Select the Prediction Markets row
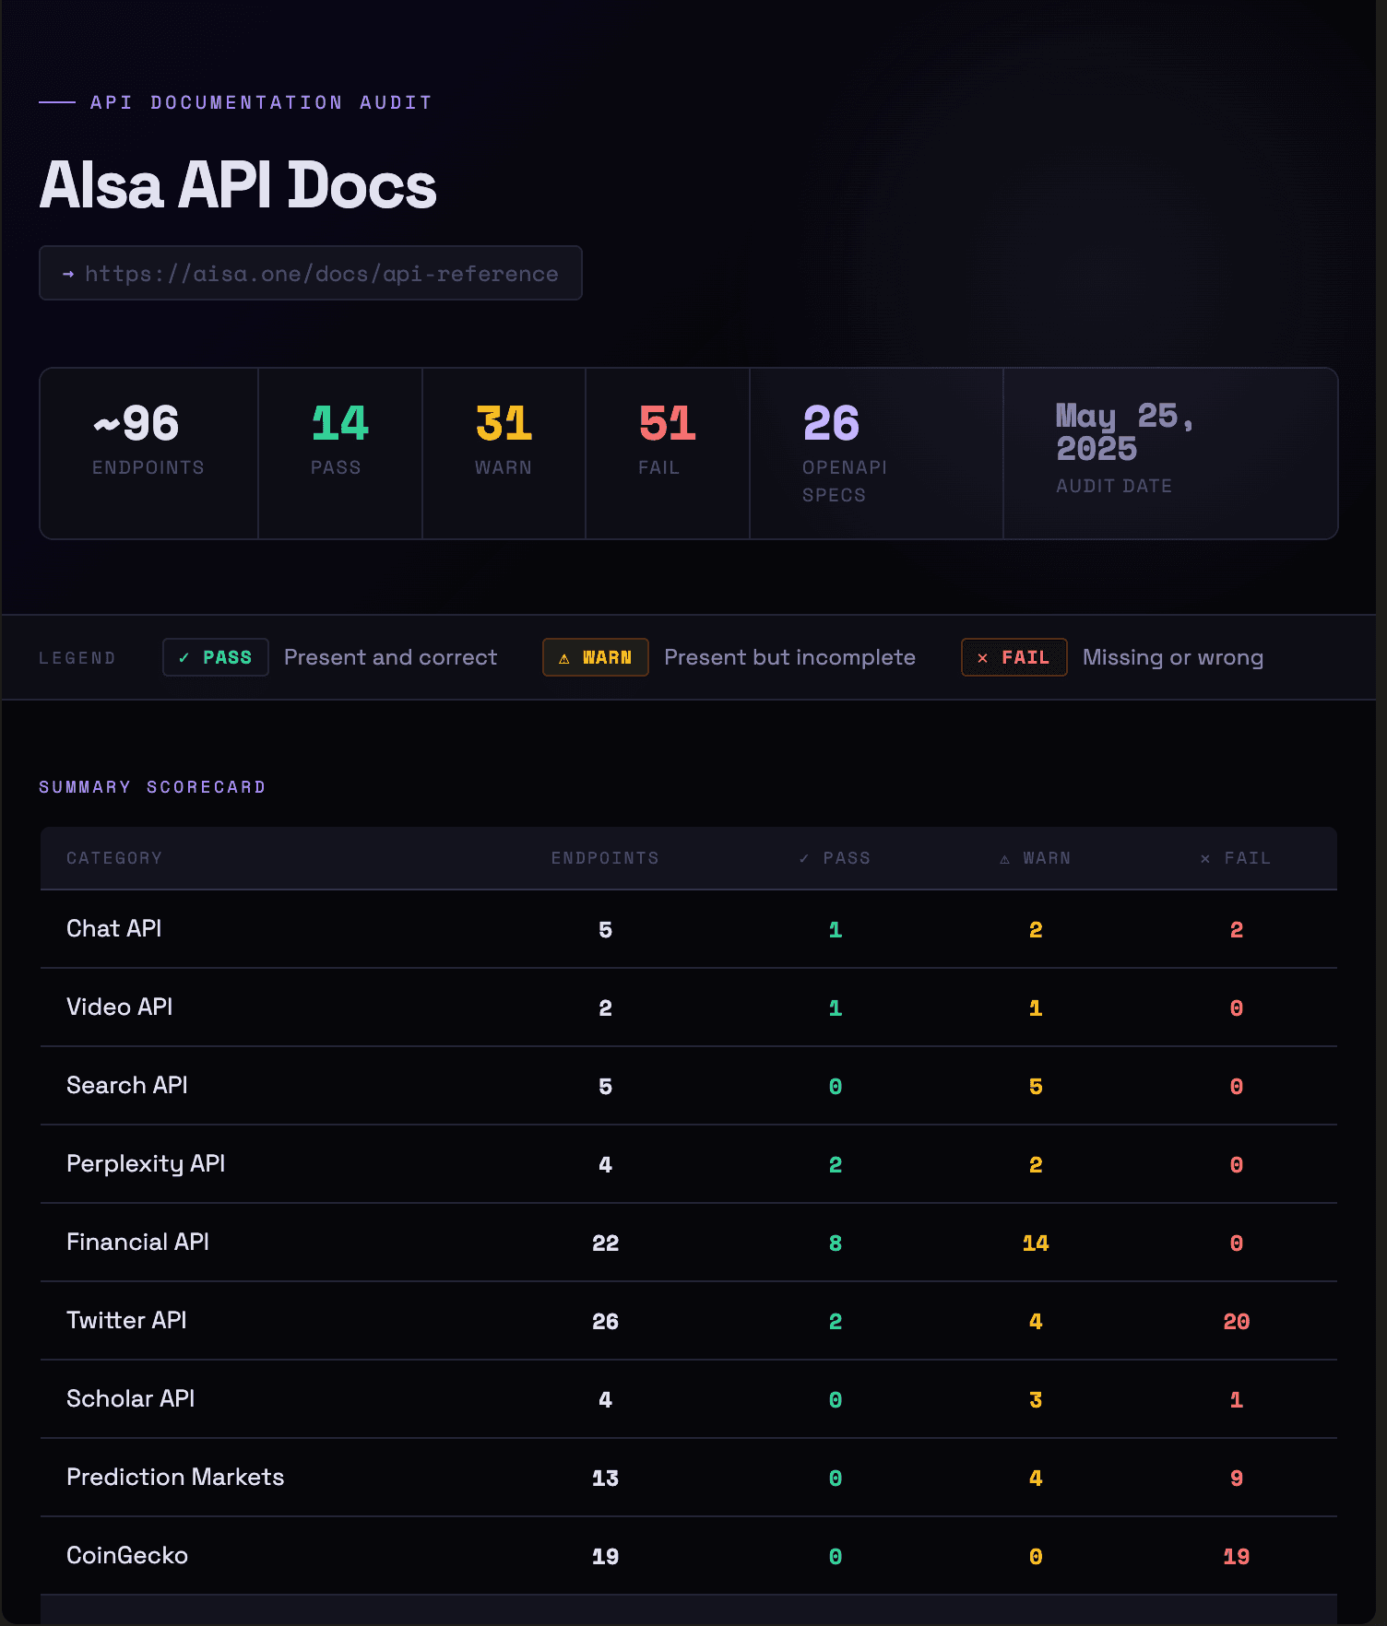 (689, 1478)
